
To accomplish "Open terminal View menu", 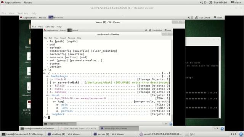I will coord(56,38).
